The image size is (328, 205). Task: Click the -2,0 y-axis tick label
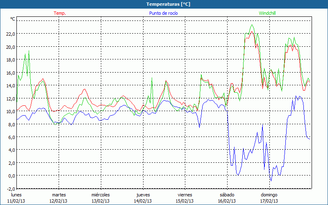pyautogui.click(x=10, y=189)
